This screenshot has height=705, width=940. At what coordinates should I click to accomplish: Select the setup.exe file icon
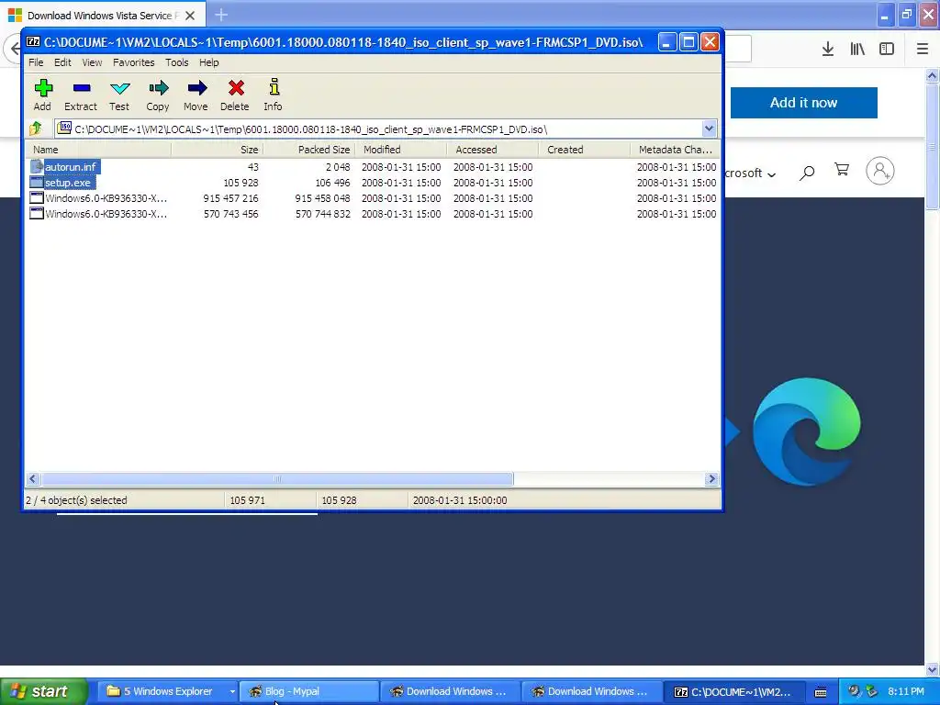coord(37,183)
